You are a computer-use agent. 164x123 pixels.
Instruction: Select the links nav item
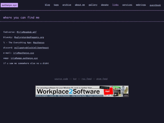[x=115, y=5]
